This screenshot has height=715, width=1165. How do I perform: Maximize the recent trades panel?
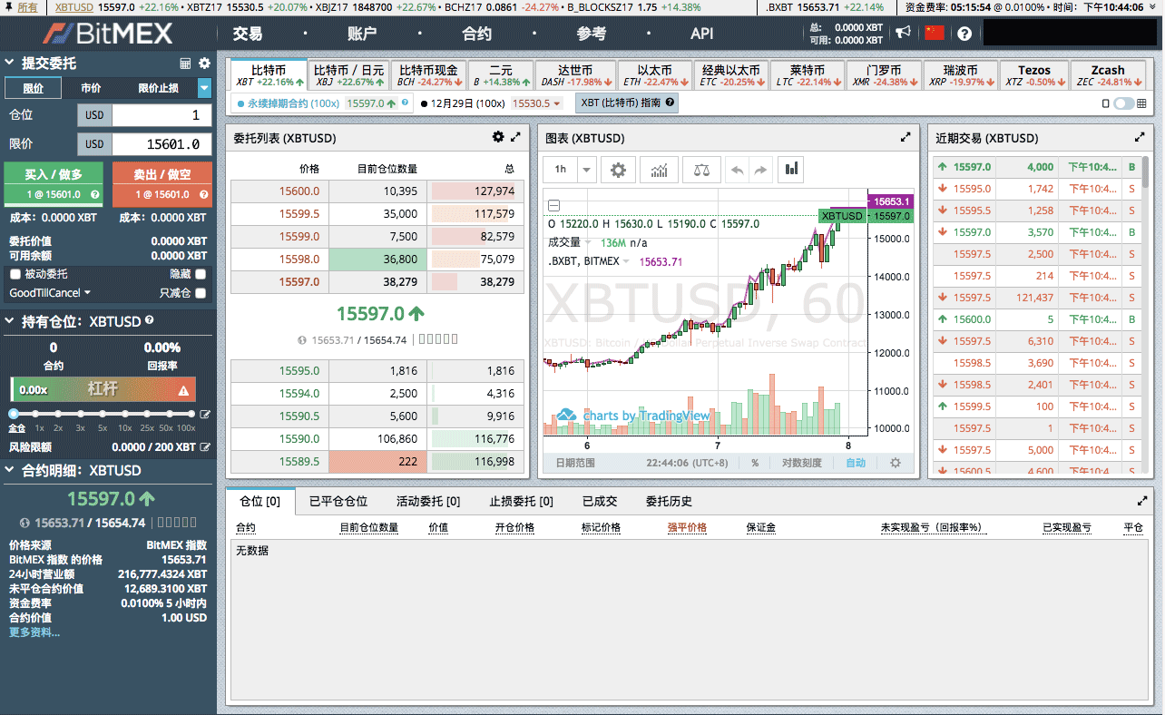(1140, 137)
